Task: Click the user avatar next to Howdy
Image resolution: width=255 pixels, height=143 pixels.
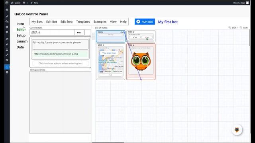Action: [x=247, y=3]
